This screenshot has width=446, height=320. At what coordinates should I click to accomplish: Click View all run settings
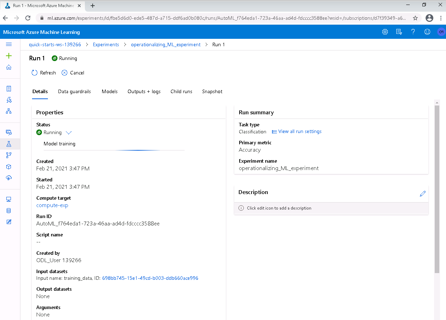click(297, 131)
